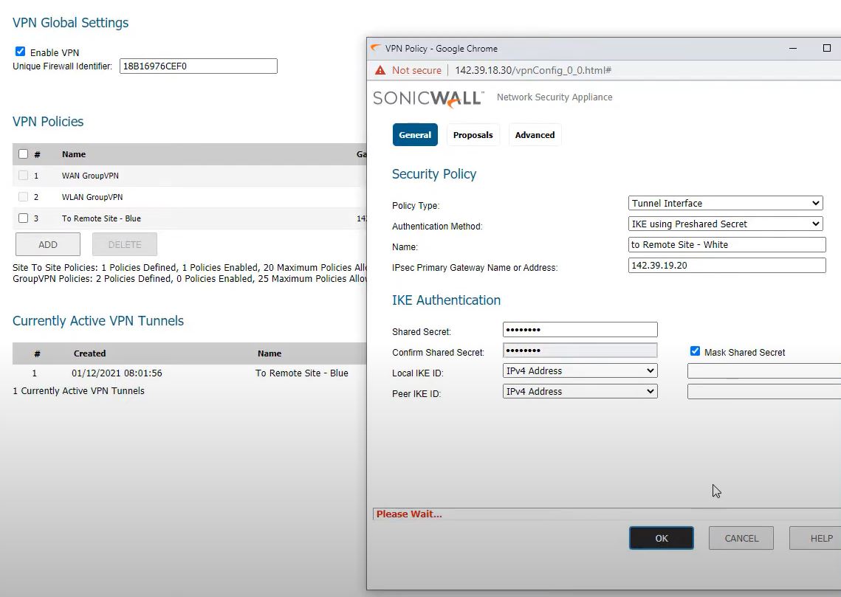Click the VPN Policy window favicon

pyautogui.click(x=377, y=48)
